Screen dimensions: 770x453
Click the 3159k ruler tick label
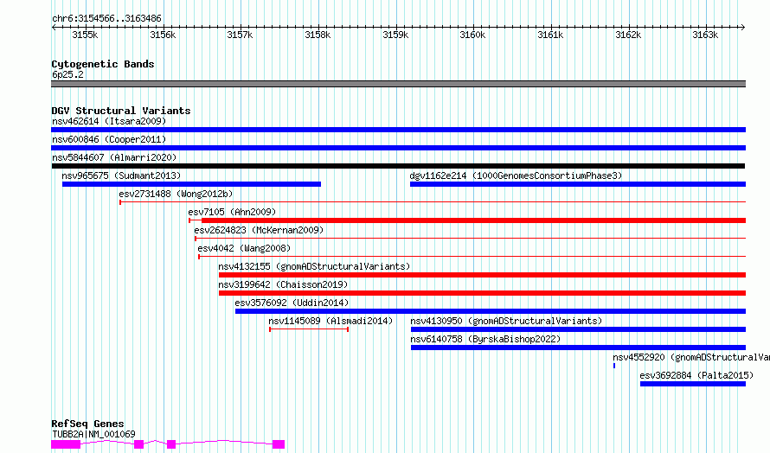click(395, 35)
